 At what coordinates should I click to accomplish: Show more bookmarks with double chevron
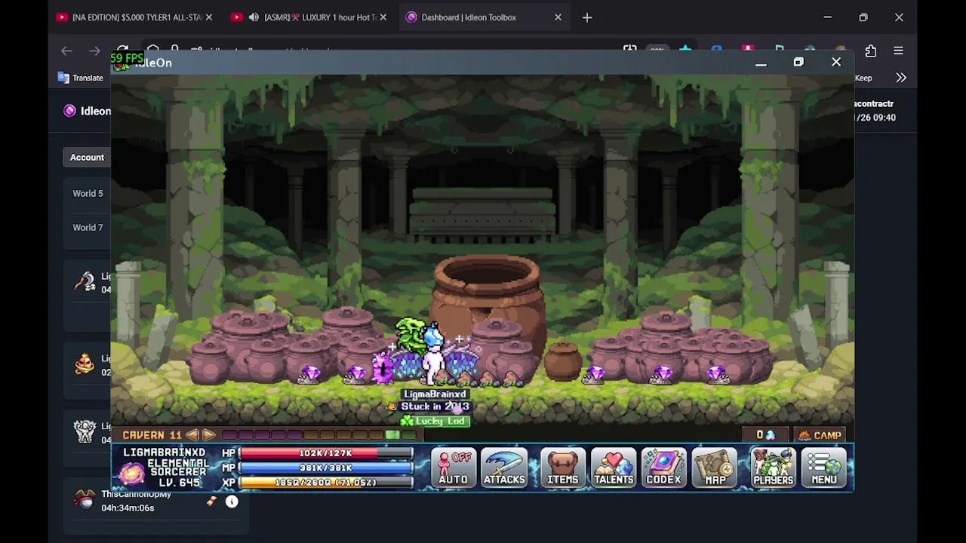point(901,78)
